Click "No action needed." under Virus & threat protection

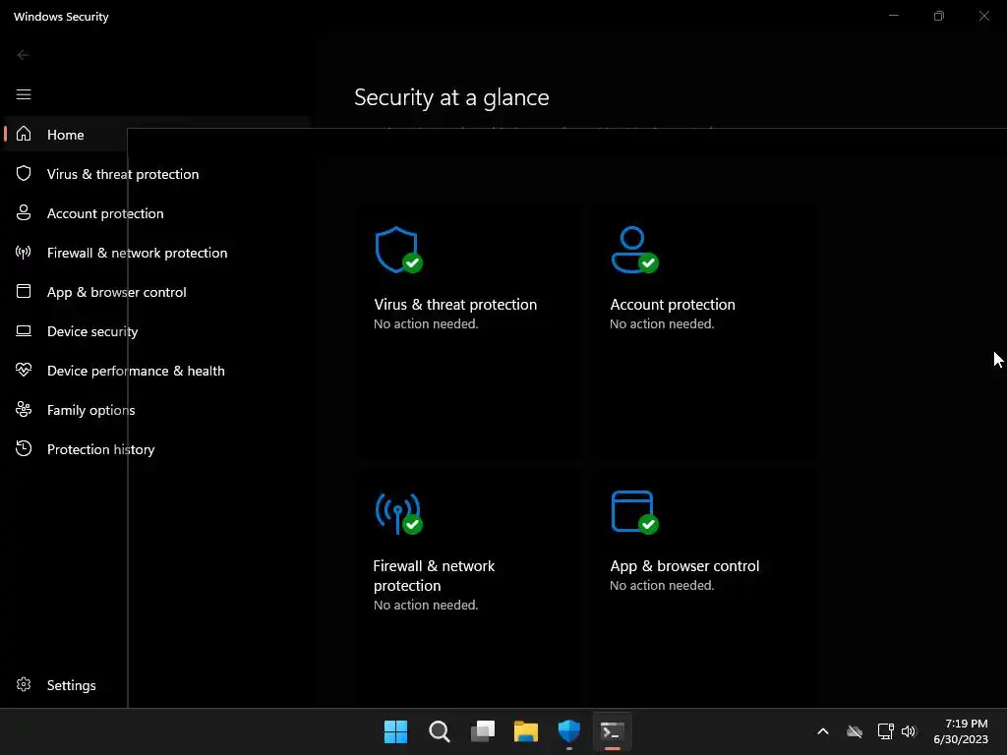(426, 323)
